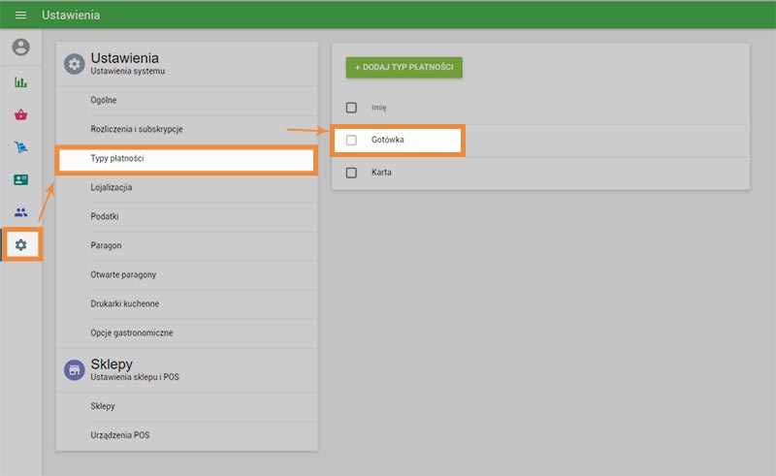Image resolution: width=776 pixels, height=476 pixels.
Task: Go to Drukarki kuchenne settings
Action: point(124,303)
